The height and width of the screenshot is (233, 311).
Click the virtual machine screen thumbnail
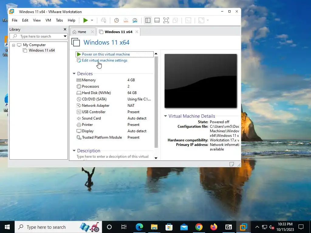point(200,81)
